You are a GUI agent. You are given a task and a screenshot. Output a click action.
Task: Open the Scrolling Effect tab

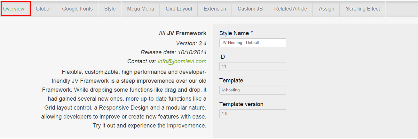coord(363,9)
